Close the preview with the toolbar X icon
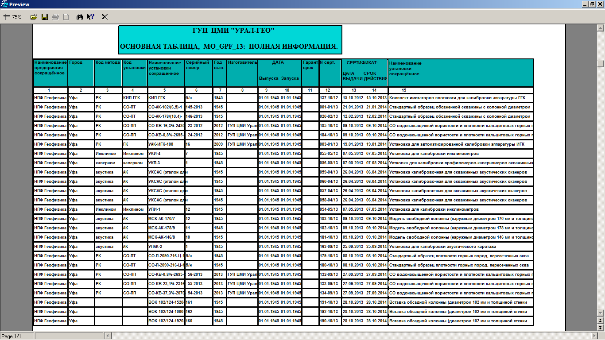The width and height of the screenshot is (605, 340). (x=105, y=17)
